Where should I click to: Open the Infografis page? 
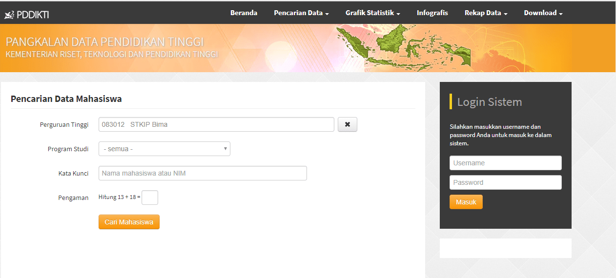432,13
